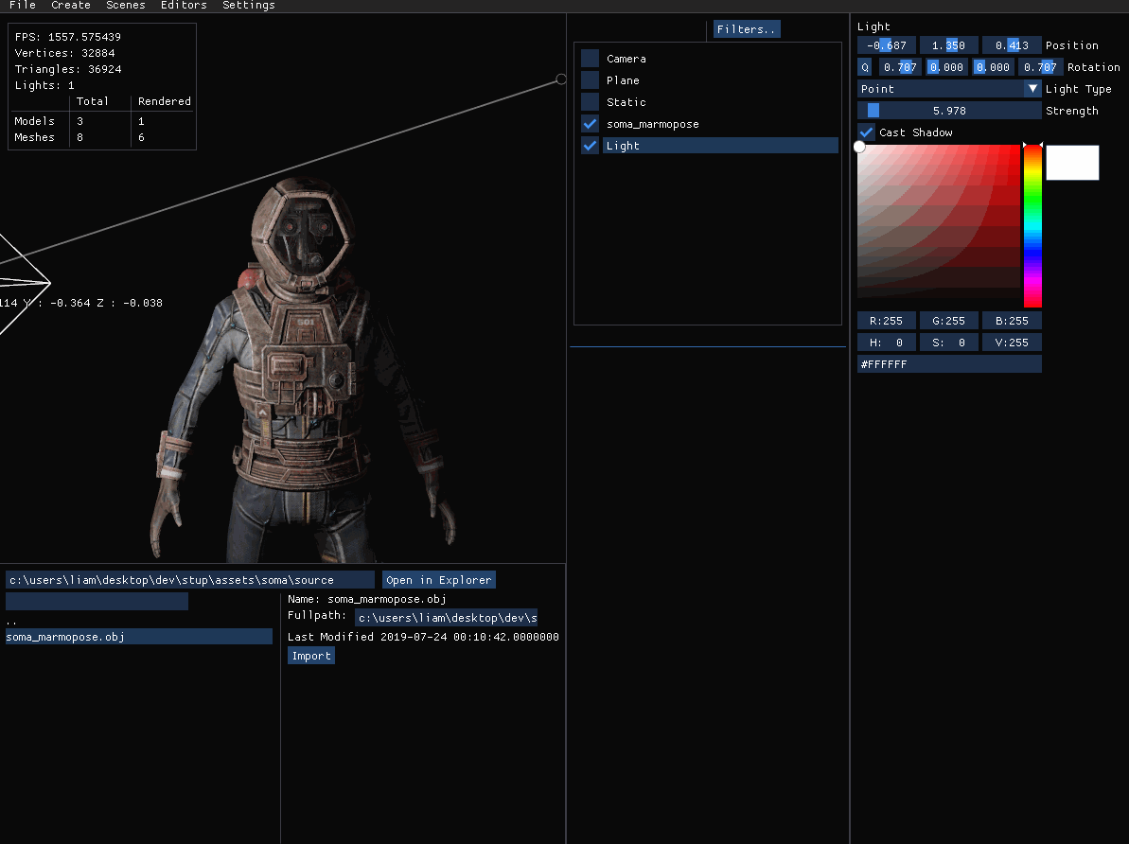Disable the Cast Shadow checkbox
The width and height of the screenshot is (1129, 844).
[866, 132]
